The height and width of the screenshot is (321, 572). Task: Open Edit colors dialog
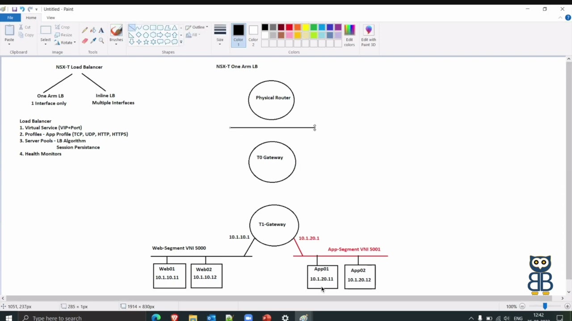point(349,36)
